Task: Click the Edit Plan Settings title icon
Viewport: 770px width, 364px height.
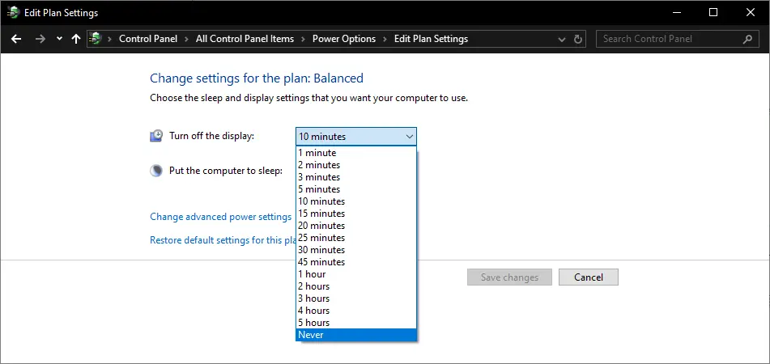Action: 13,13
